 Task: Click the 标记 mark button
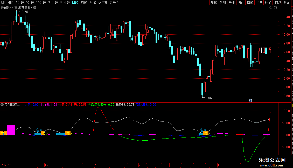point(268,2)
